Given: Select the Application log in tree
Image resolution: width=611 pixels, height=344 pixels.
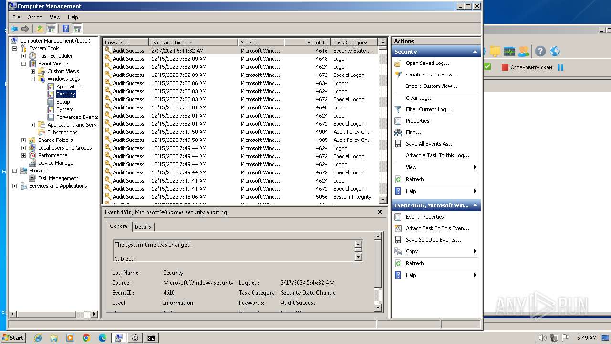Looking at the screenshot, I should tap(69, 86).
